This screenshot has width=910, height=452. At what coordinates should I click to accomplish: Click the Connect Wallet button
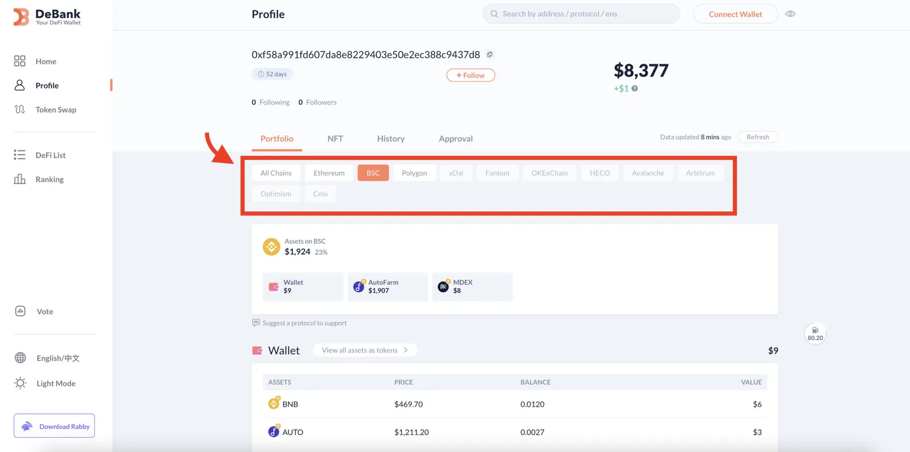735,14
